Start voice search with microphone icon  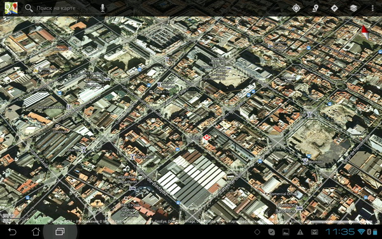click(103, 8)
